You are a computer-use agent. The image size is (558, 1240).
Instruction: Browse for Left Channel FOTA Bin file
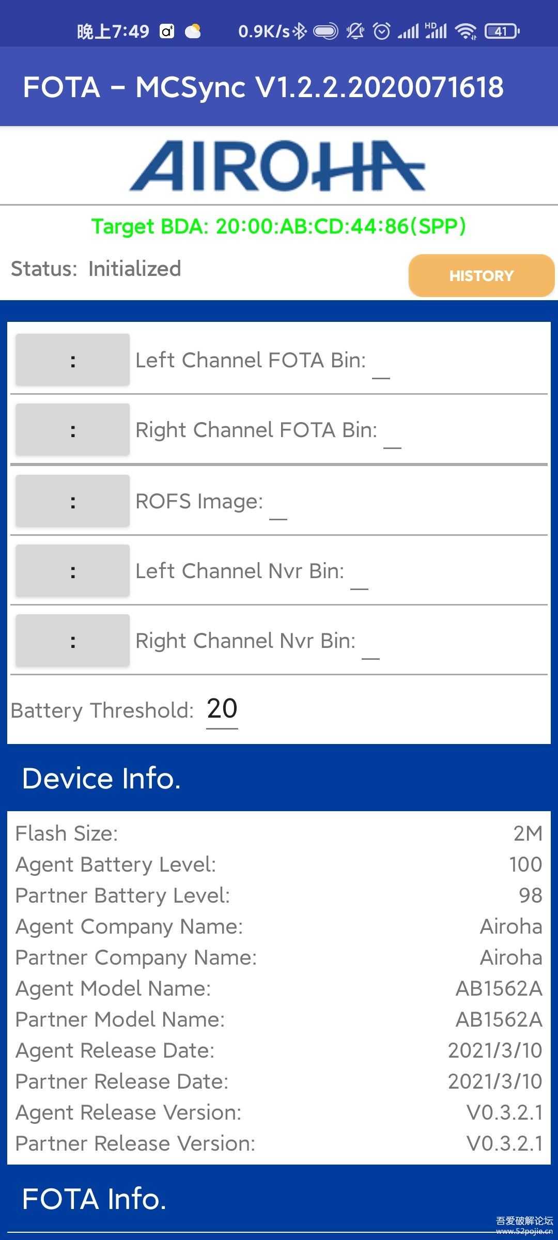tap(72, 360)
